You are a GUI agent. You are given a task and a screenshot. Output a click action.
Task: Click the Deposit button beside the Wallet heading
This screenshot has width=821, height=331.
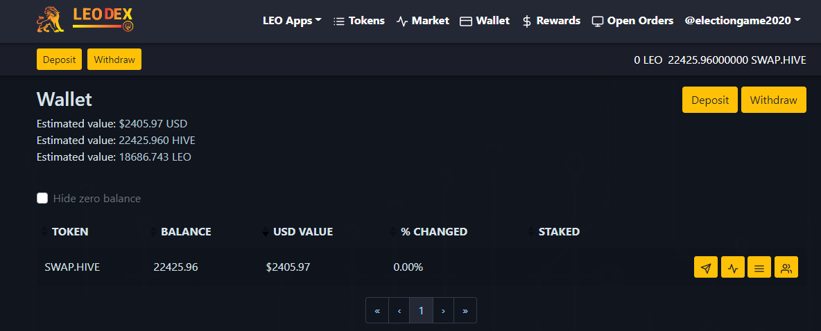[x=710, y=100]
